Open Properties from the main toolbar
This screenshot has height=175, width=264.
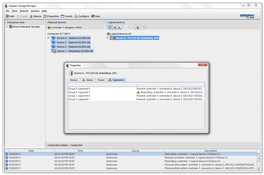click(x=51, y=16)
